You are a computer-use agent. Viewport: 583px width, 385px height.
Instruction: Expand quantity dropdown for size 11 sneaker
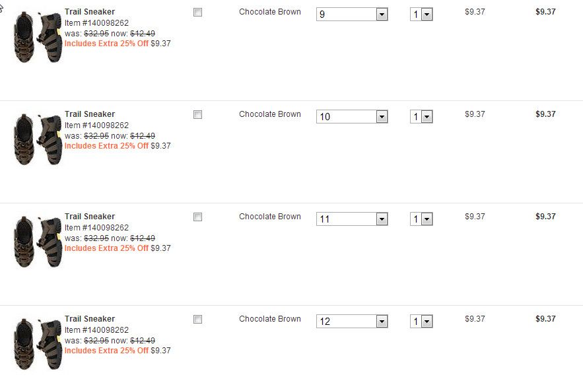[421, 219]
